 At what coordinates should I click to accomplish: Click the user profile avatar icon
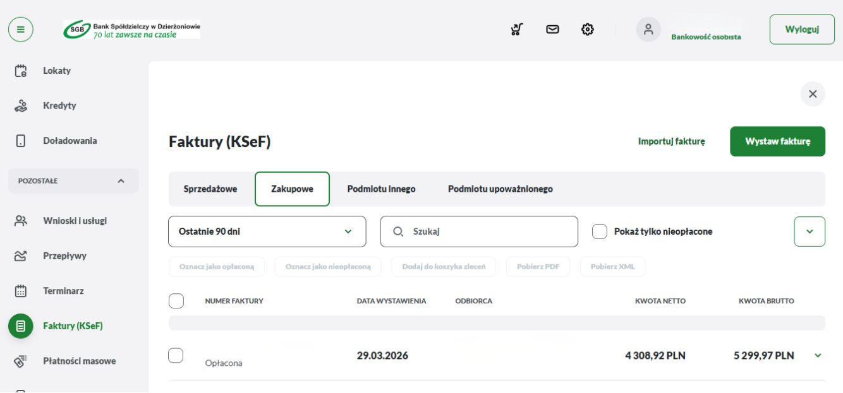(x=648, y=30)
